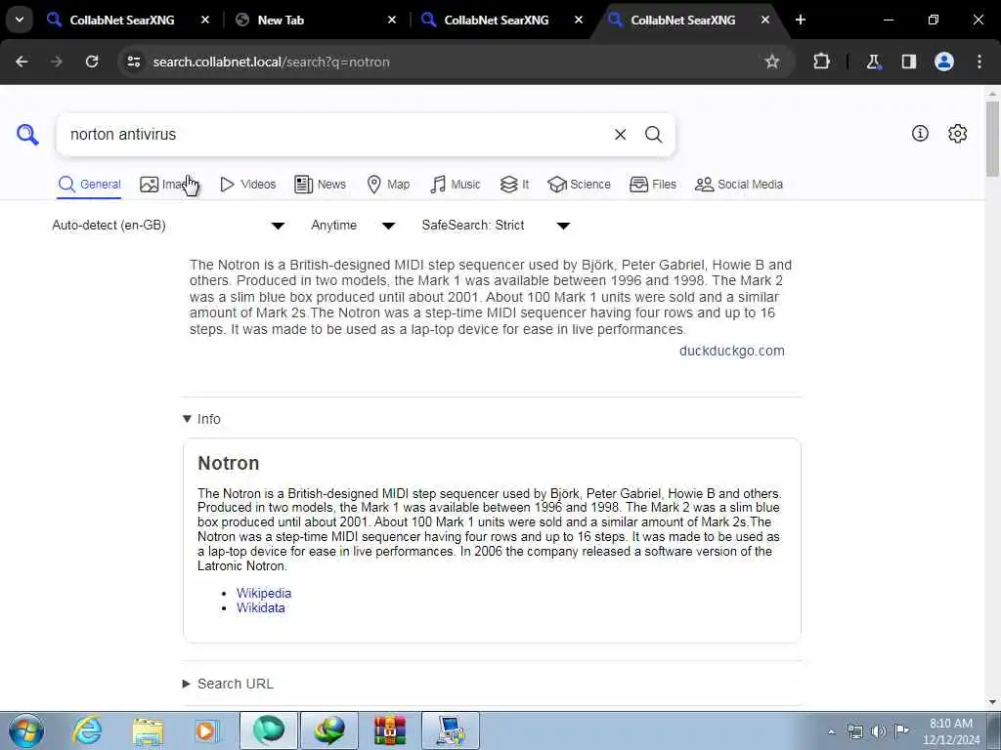Launch Internet Explorer from the taskbar
This screenshot has height=750, width=1001.
(87, 730)
